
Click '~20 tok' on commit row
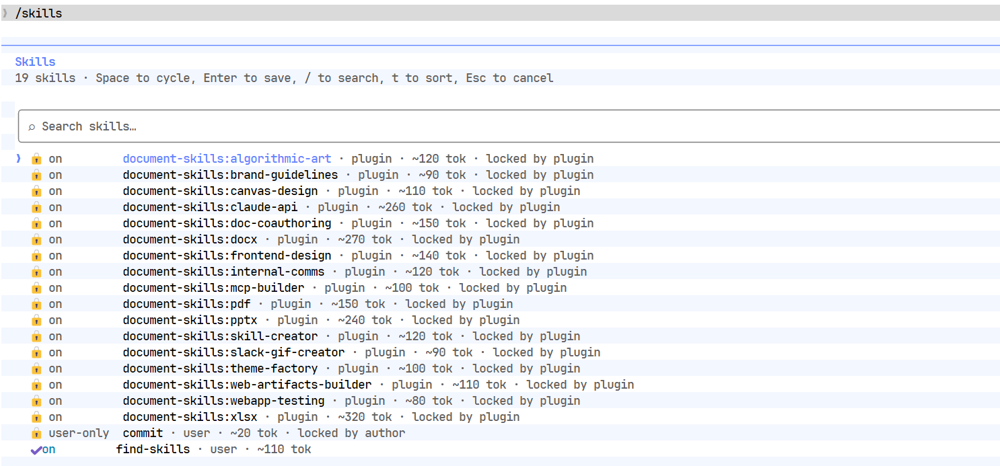click(x=254, y=433)
